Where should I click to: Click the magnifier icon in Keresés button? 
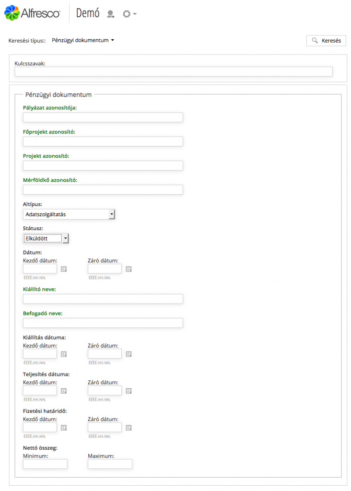pyautogui.click(x=315, y=40)
